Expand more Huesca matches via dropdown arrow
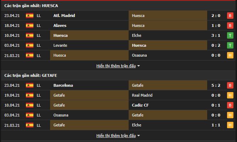Screen dimensions: 237x142 point(139,66)
